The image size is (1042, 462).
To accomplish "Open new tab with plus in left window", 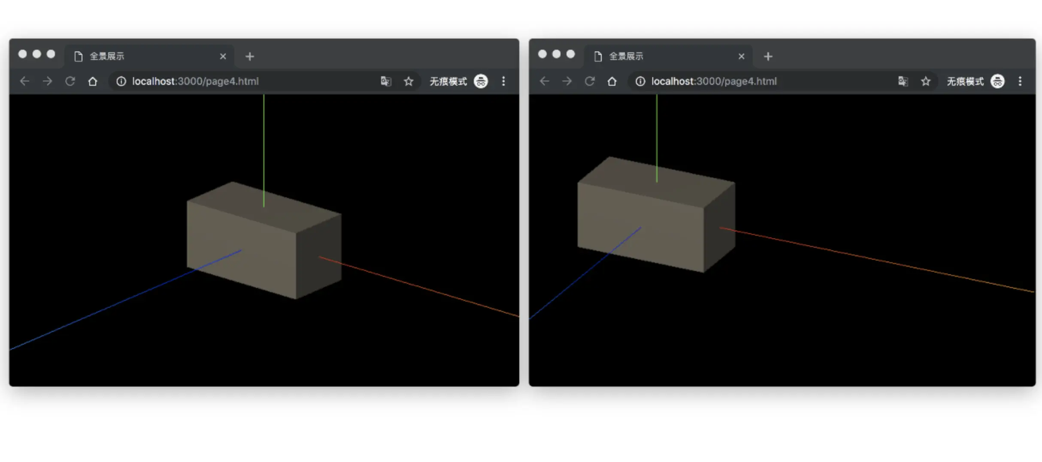I will click(250, 57).
